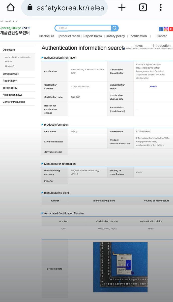
Task: Click Korea Testing & Research Institute text
Action: (x=87, y=71)
